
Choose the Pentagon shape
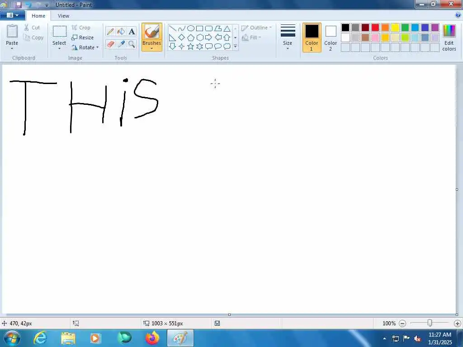pyautogui.click(x=191, y=38)
